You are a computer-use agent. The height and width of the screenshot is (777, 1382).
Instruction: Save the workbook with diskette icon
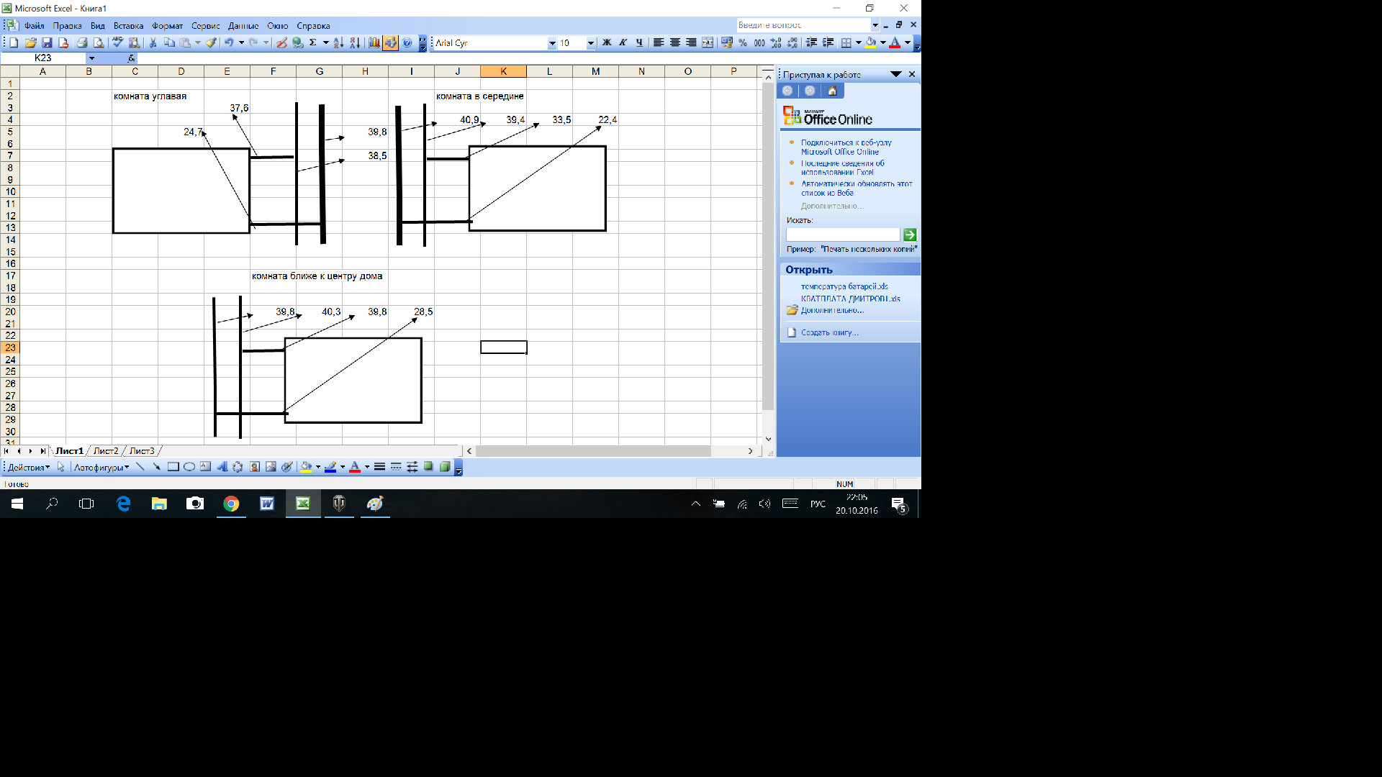click(47, 43)
